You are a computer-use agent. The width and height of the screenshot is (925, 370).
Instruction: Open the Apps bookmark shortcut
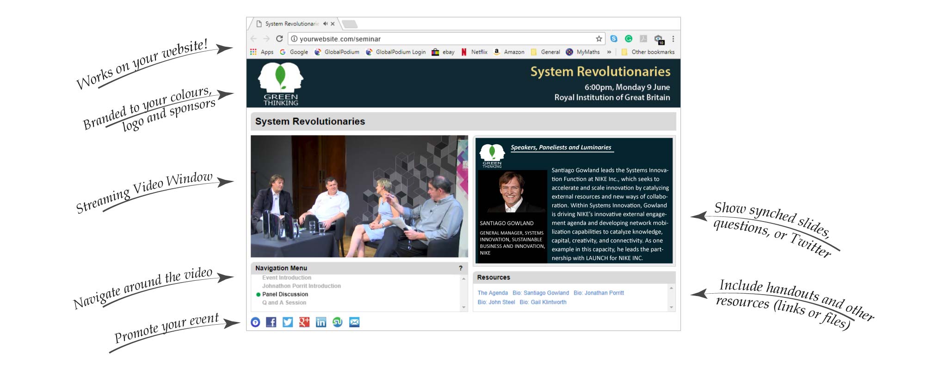tap(262, 52)
